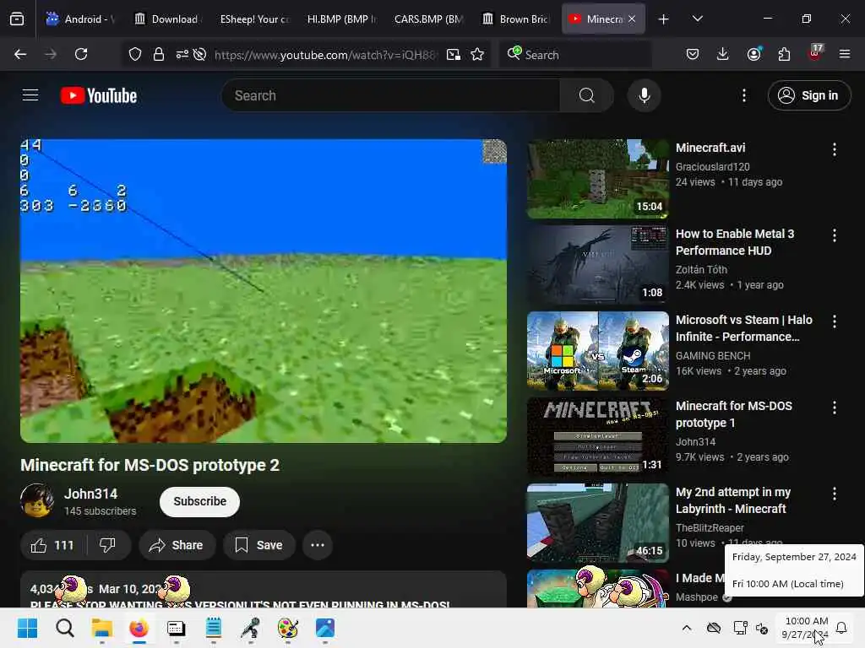Expand the list all tabs dropdown

pos(697,19)
